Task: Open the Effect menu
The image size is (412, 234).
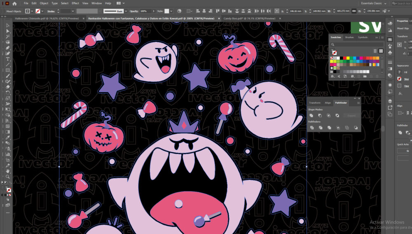Action: tap(75, 3)
